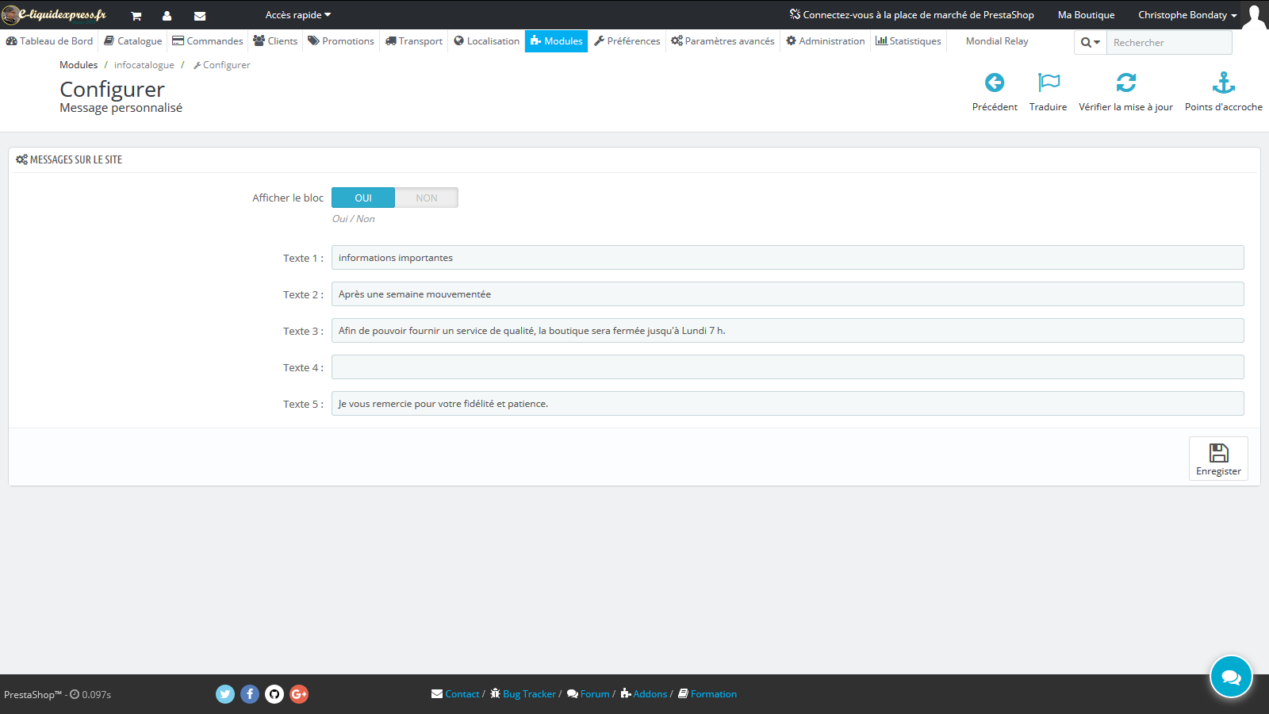The width and height of the screenshot is (1269, 714).
Task: Open the live chat bubble icon
Action: click(1231, 677)
